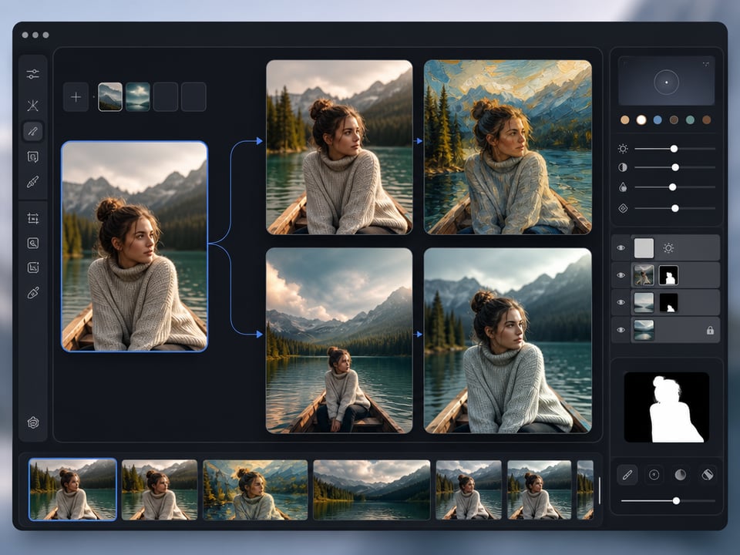The image size is (740, 555).
Task: Open the painted-style filmstrip thumbnail
Action: click(x=255, y=490)
